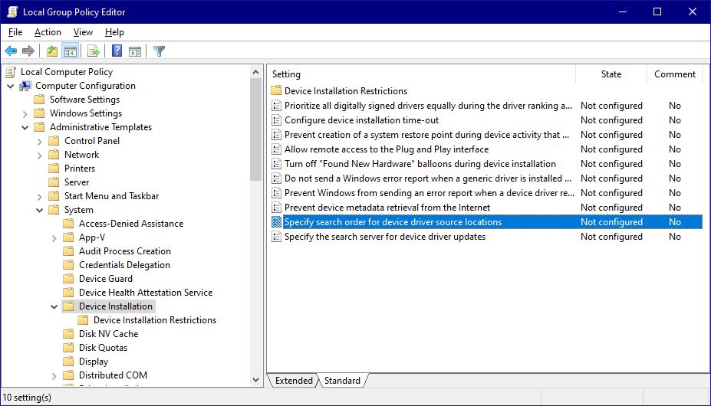Open the View menu
The image size is (711, 406).
point(83,32)
